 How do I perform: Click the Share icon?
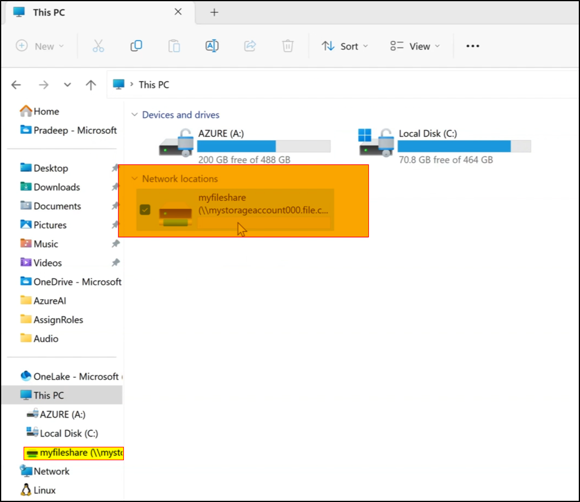tap(250, 46)
